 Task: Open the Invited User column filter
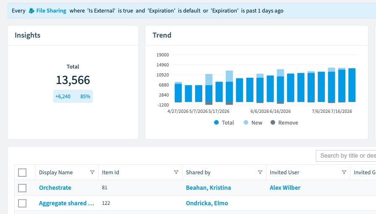pyautogui.click(x=344, y=172)
